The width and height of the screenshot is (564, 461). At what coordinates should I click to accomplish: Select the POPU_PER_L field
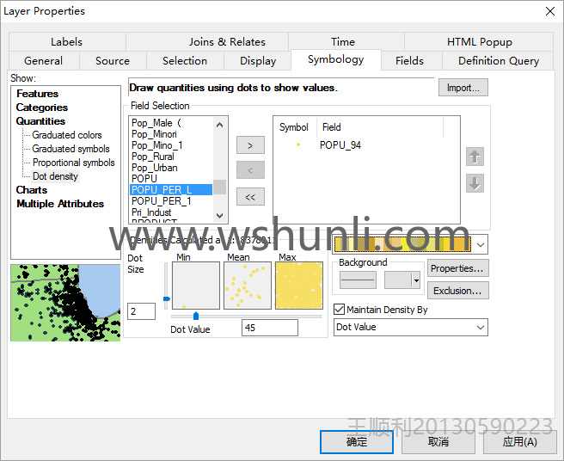pos(171,190)
